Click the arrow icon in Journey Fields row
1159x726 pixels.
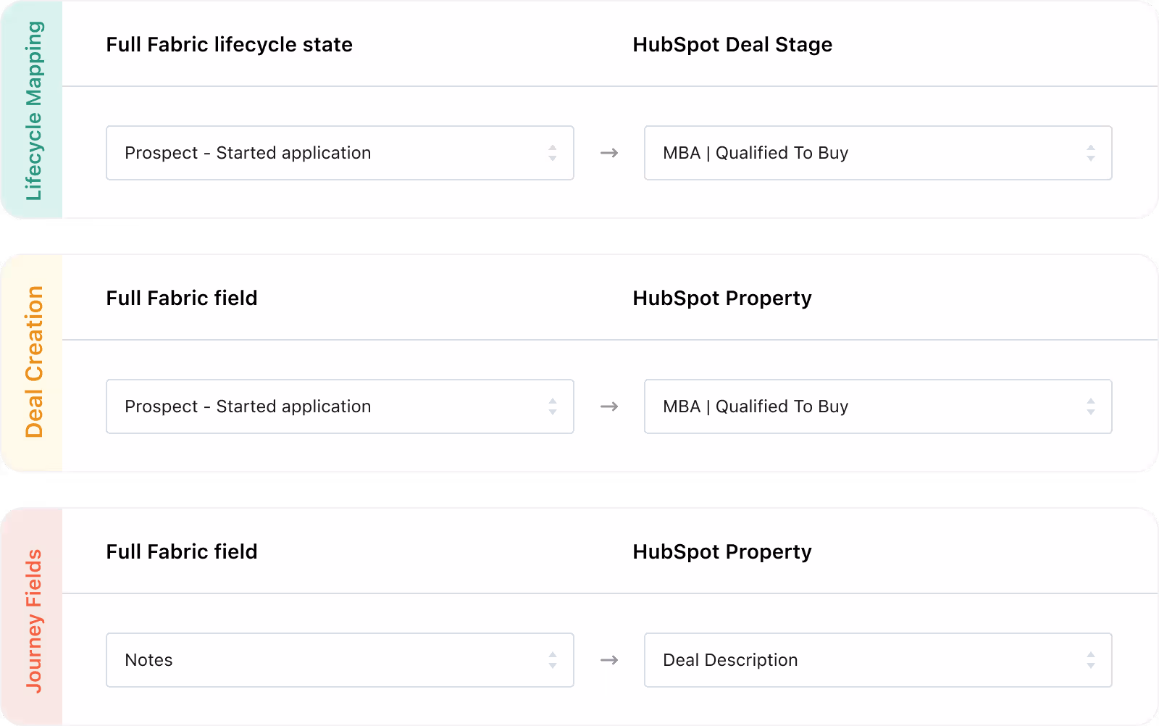pos(609,660)
